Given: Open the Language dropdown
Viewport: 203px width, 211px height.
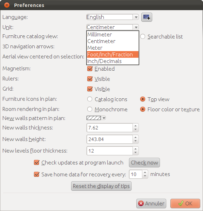Looking at the screenshot, I should [113, 17].
